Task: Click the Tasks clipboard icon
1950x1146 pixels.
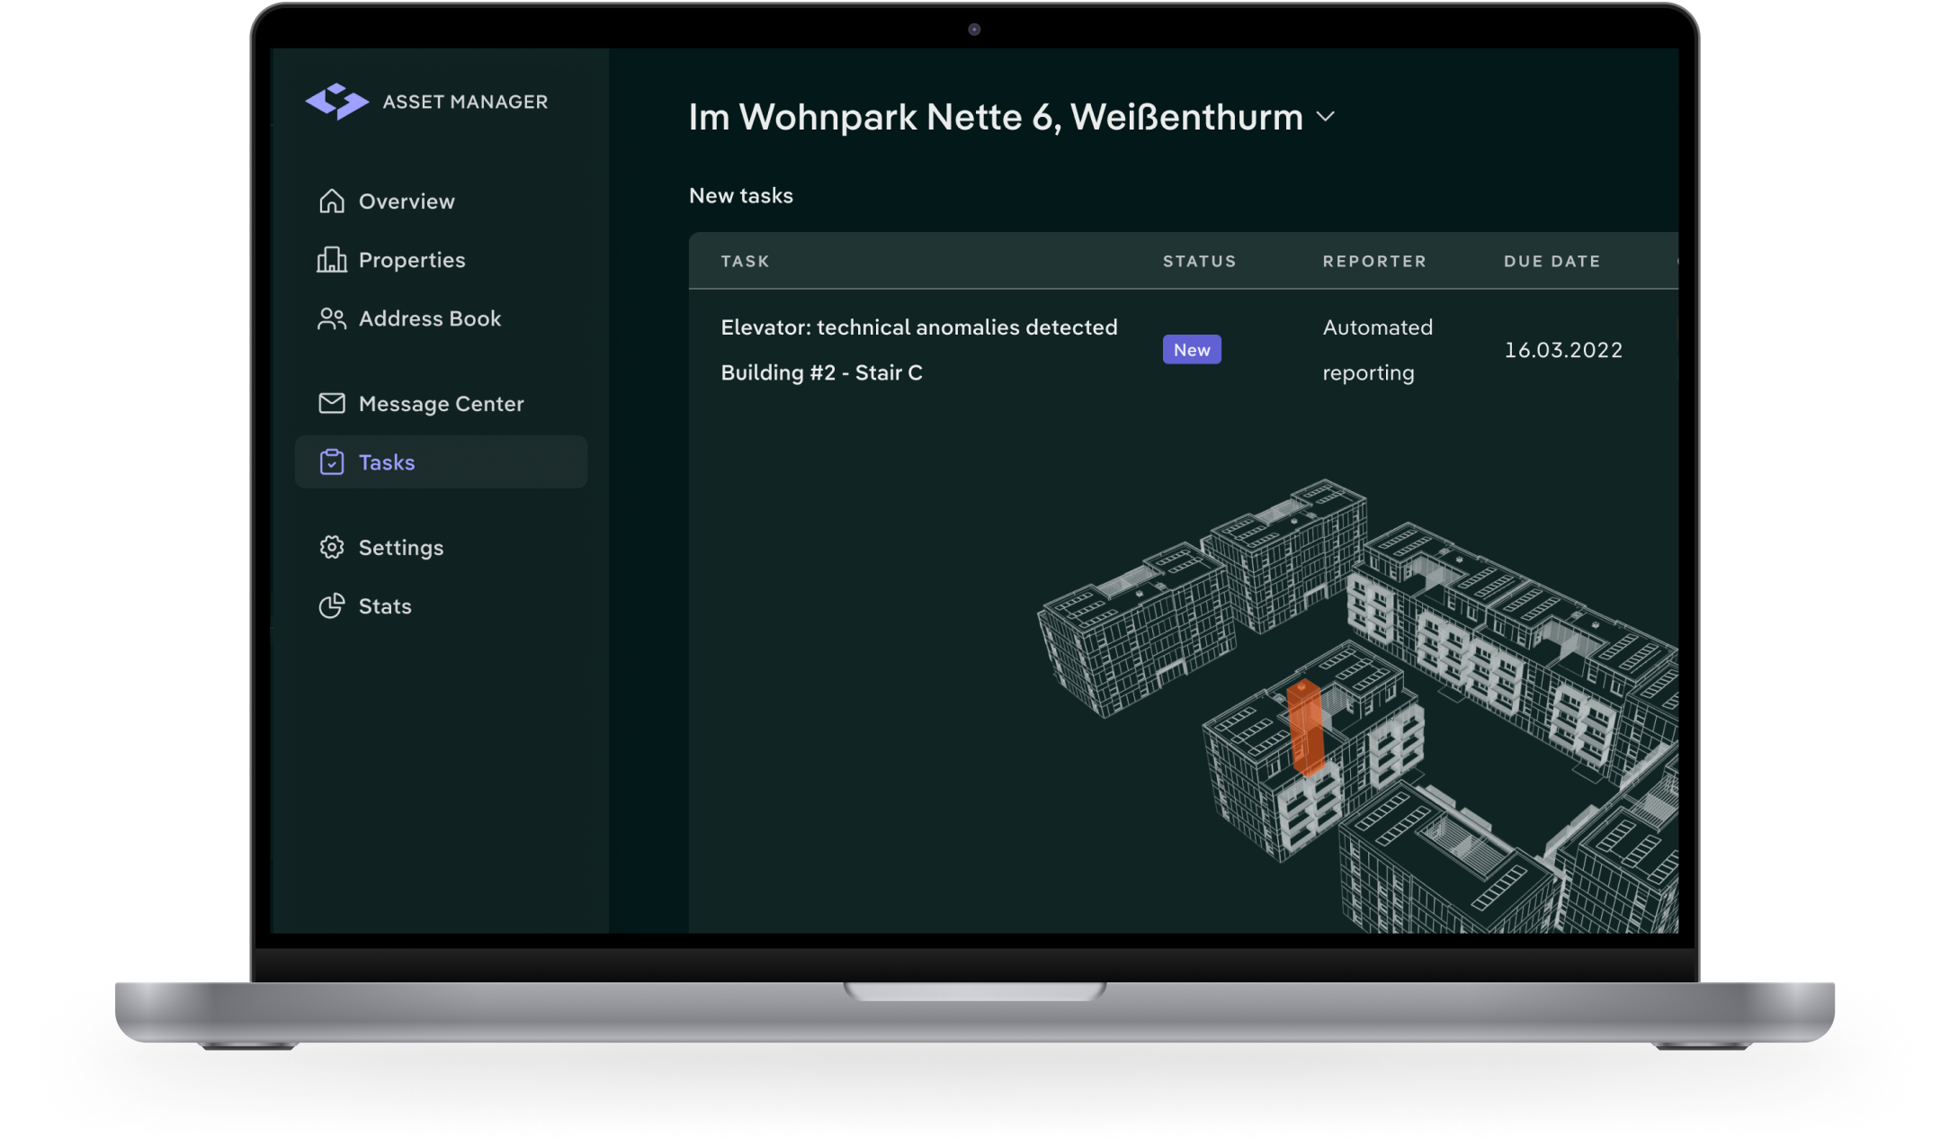Action: click(332, 461)
